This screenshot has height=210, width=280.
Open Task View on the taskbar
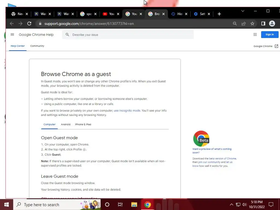pyautogui.click(x=120, y=205)
